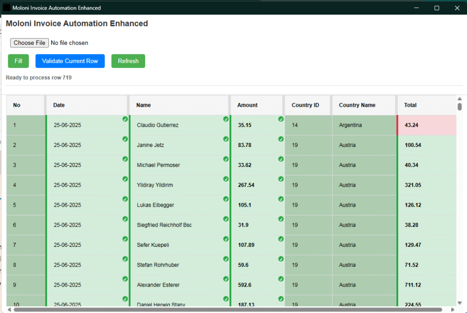This screenshot has height=313, width=467.
Task: Click the check icon on Alexander Esterer name cell
Action: [226, 279]
